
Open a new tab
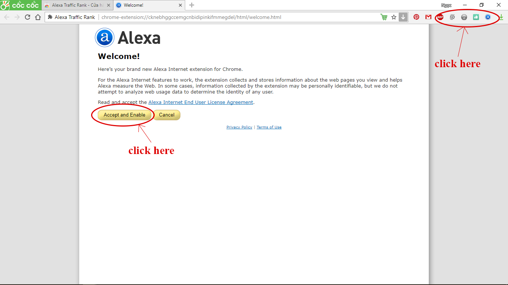(x=192, y=5)
